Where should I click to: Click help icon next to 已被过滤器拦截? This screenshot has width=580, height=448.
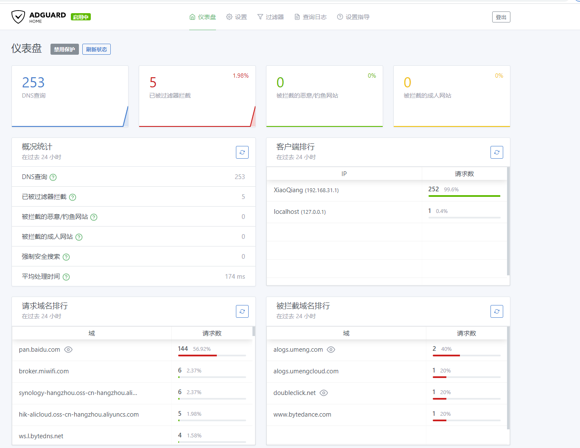[73, 197]
